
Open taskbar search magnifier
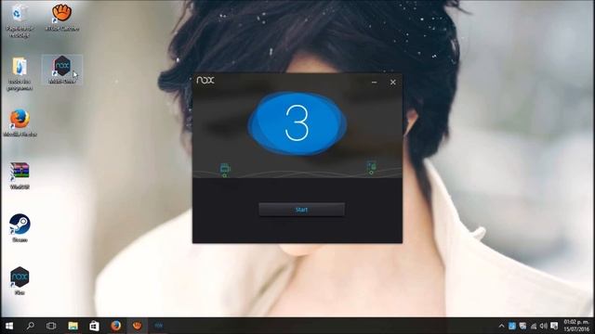[x=31, y=326]
